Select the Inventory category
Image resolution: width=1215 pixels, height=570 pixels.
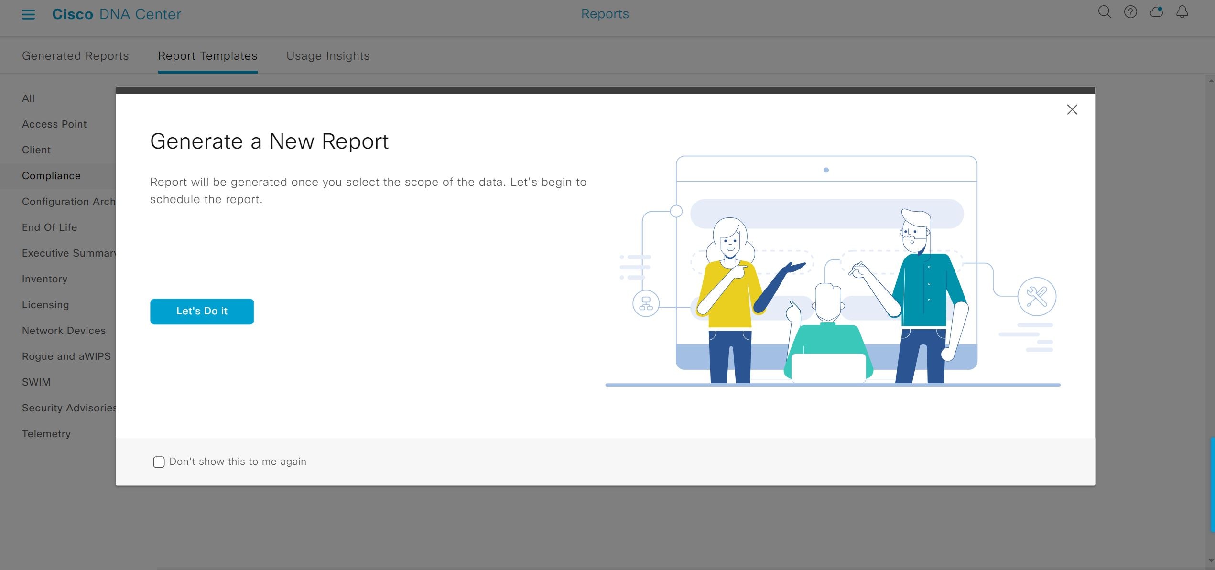[x=44, y=279]
